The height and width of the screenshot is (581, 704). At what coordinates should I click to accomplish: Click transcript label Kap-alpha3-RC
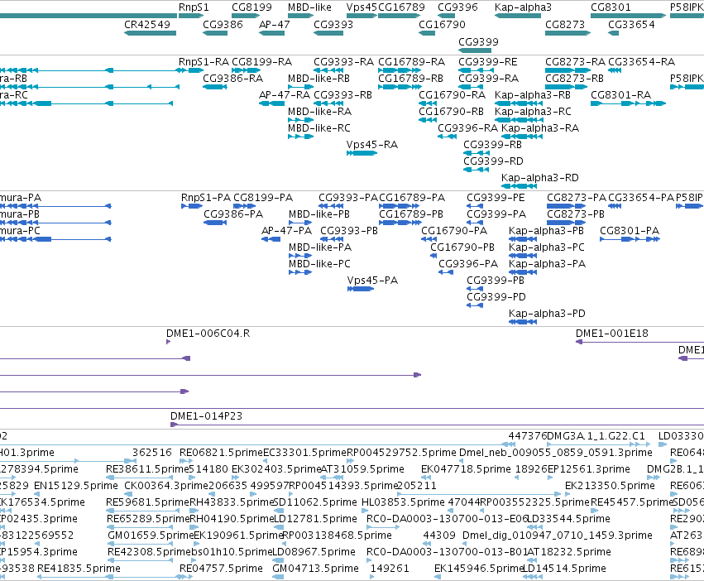pos(533,112)
